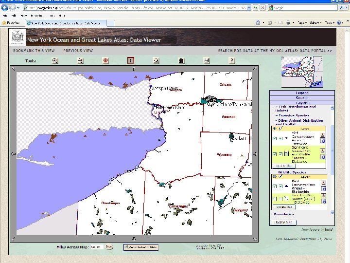This screenshot has height=263, width=350.
Task: Download Significant Coastal Fish Habitats layer
Action: click(x=323, y=151)
